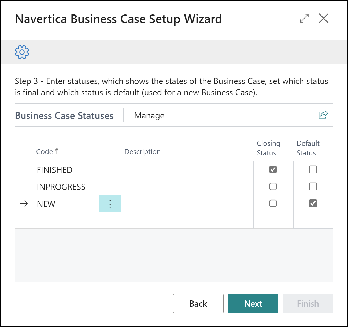The height and width of the screenshot is (327, 348).
Task: Edit the Description field for INPROGRESS
Action: [x=187, y=187]
